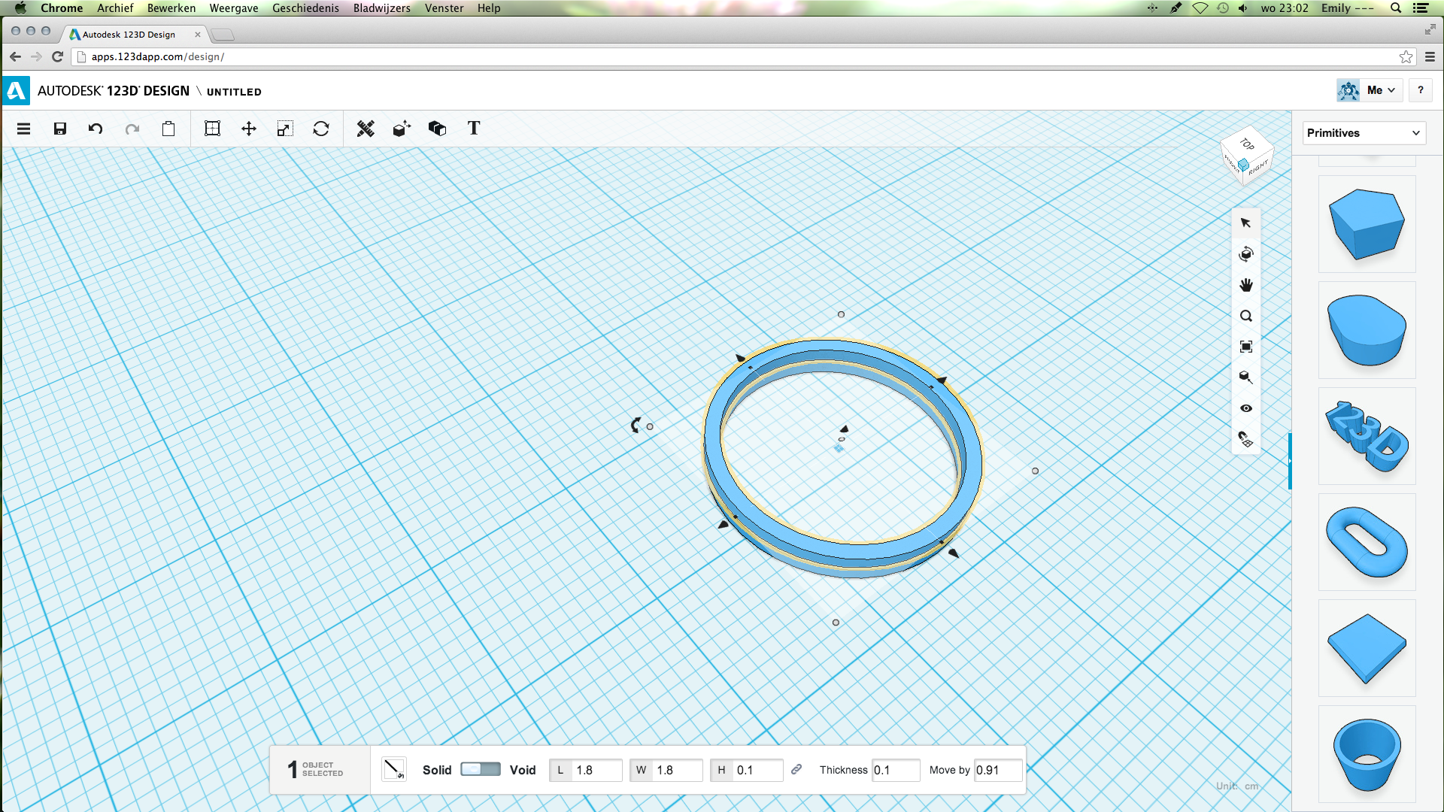This screenshot has height=812, width=1444.
Task: Open the Help menu in menu bar
Action: click(489, 8)
